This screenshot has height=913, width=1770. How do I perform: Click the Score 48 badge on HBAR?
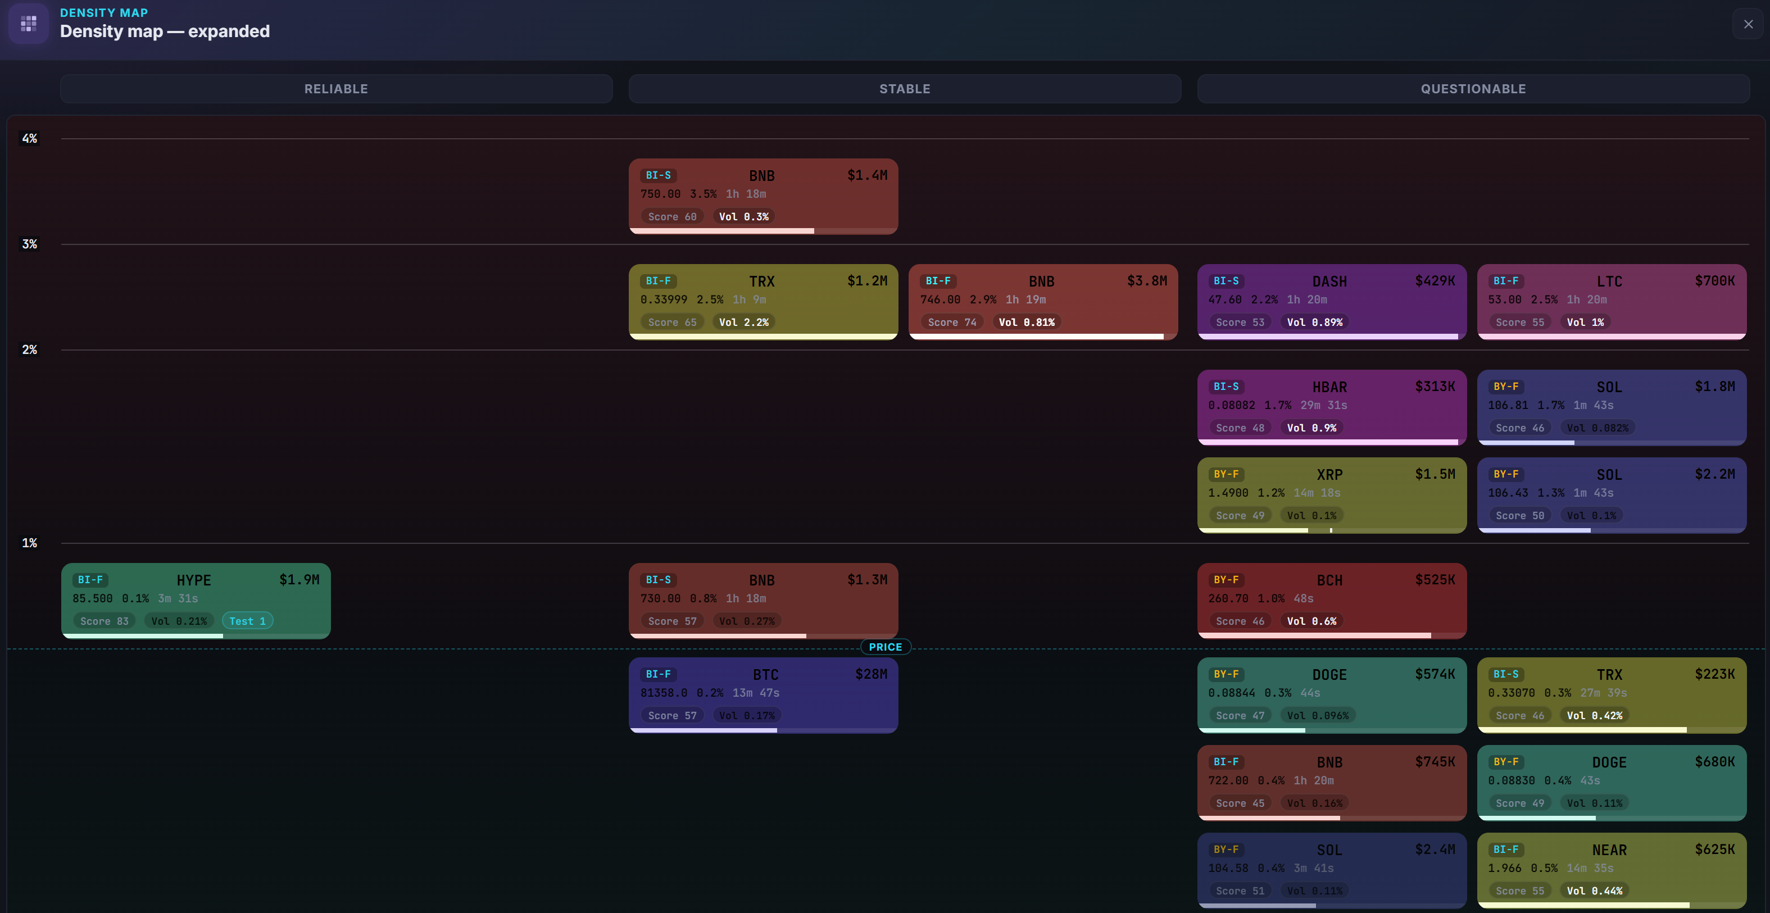[1240, 428]
